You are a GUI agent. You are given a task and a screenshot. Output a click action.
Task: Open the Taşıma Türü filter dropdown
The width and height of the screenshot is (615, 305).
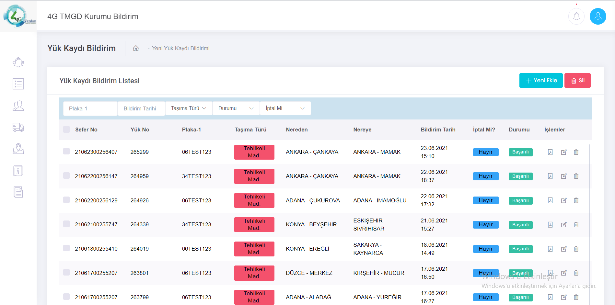[x=189, y=108]
